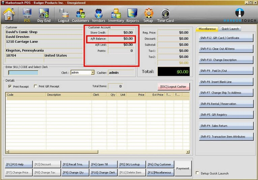This screenshot has width=258, height=180.
Task: Uncheck the Print Receipt checkbox
Action: [x=10, y=87]
